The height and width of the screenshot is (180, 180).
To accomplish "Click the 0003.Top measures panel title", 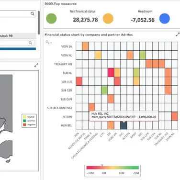I will pos(61,4).
